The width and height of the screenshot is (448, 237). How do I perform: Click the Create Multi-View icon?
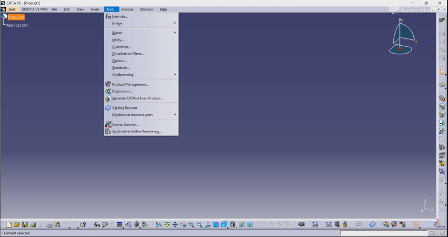point(216,225)
